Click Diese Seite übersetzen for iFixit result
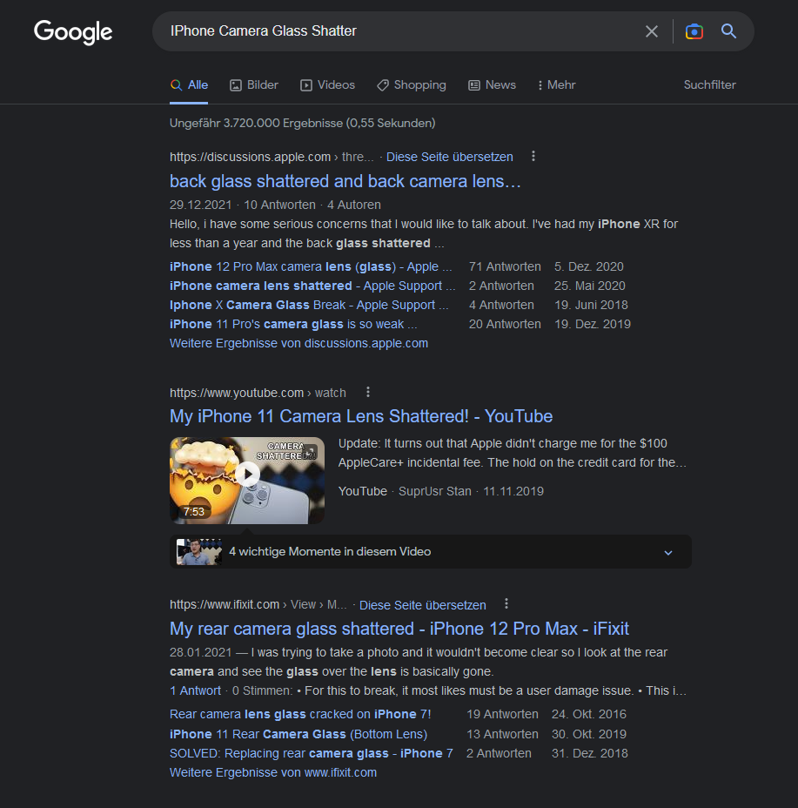Image resolution: width=798 pixels, height=808 pixels. pyautogui.click(x=422, y=604)
